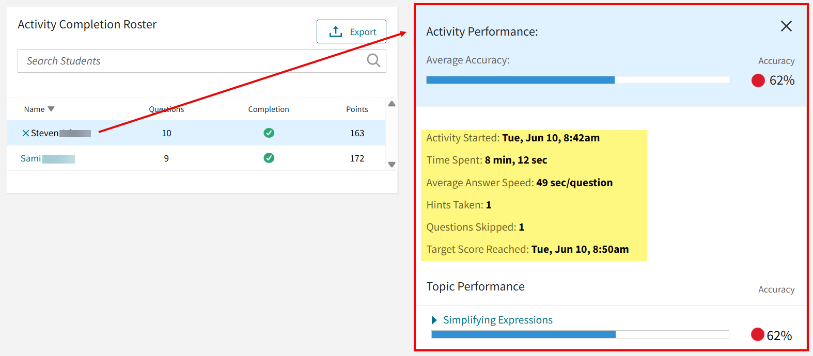Image resolution: width=813 pixels, height=356 pixels.
Task: Click Steven's green completion checkmark icon
Action: [x=269, y=133]
